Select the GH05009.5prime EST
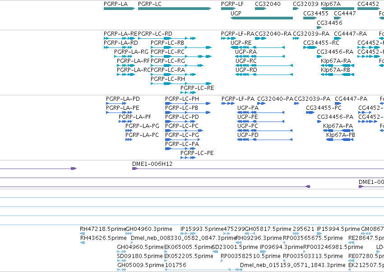384x272 pixels. pos(122,270)
